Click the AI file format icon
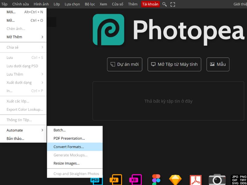247x185 pixels. click(116, 180)
